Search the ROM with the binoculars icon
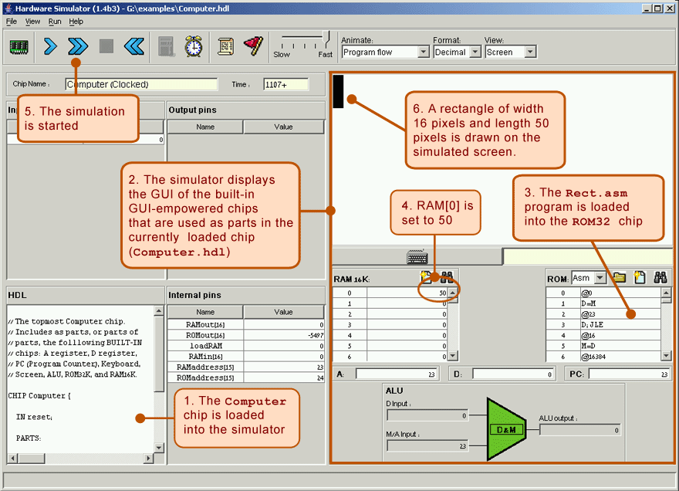 (x=660, y=277)
